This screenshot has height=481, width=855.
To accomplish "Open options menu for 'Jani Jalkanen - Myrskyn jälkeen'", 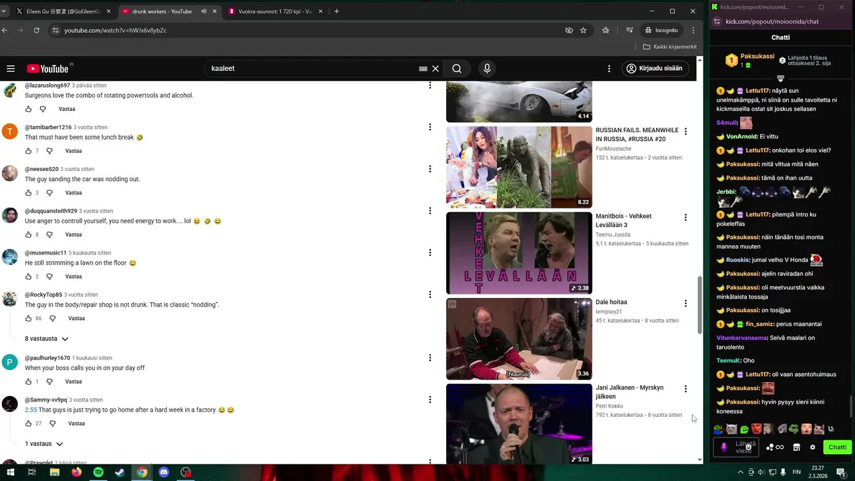I will (685, 389).
